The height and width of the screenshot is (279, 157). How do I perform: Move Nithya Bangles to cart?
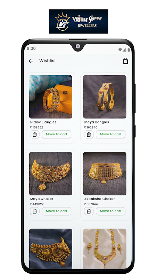[57, 135]
